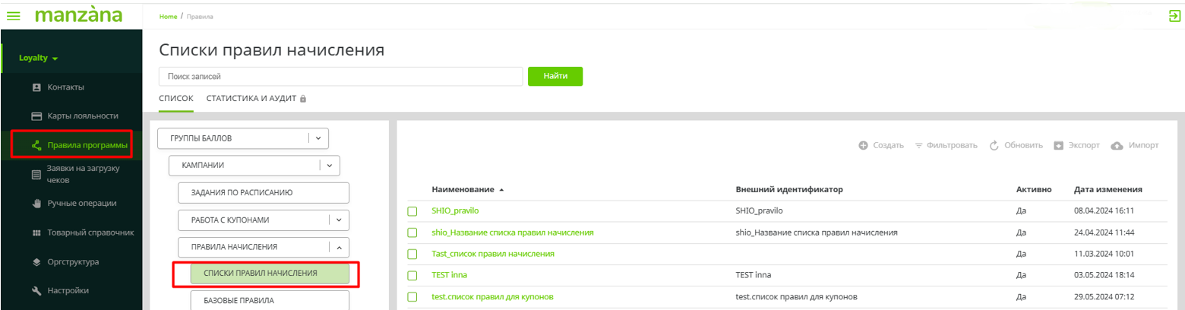Click the Экспорт download icon

point(1059,145)
